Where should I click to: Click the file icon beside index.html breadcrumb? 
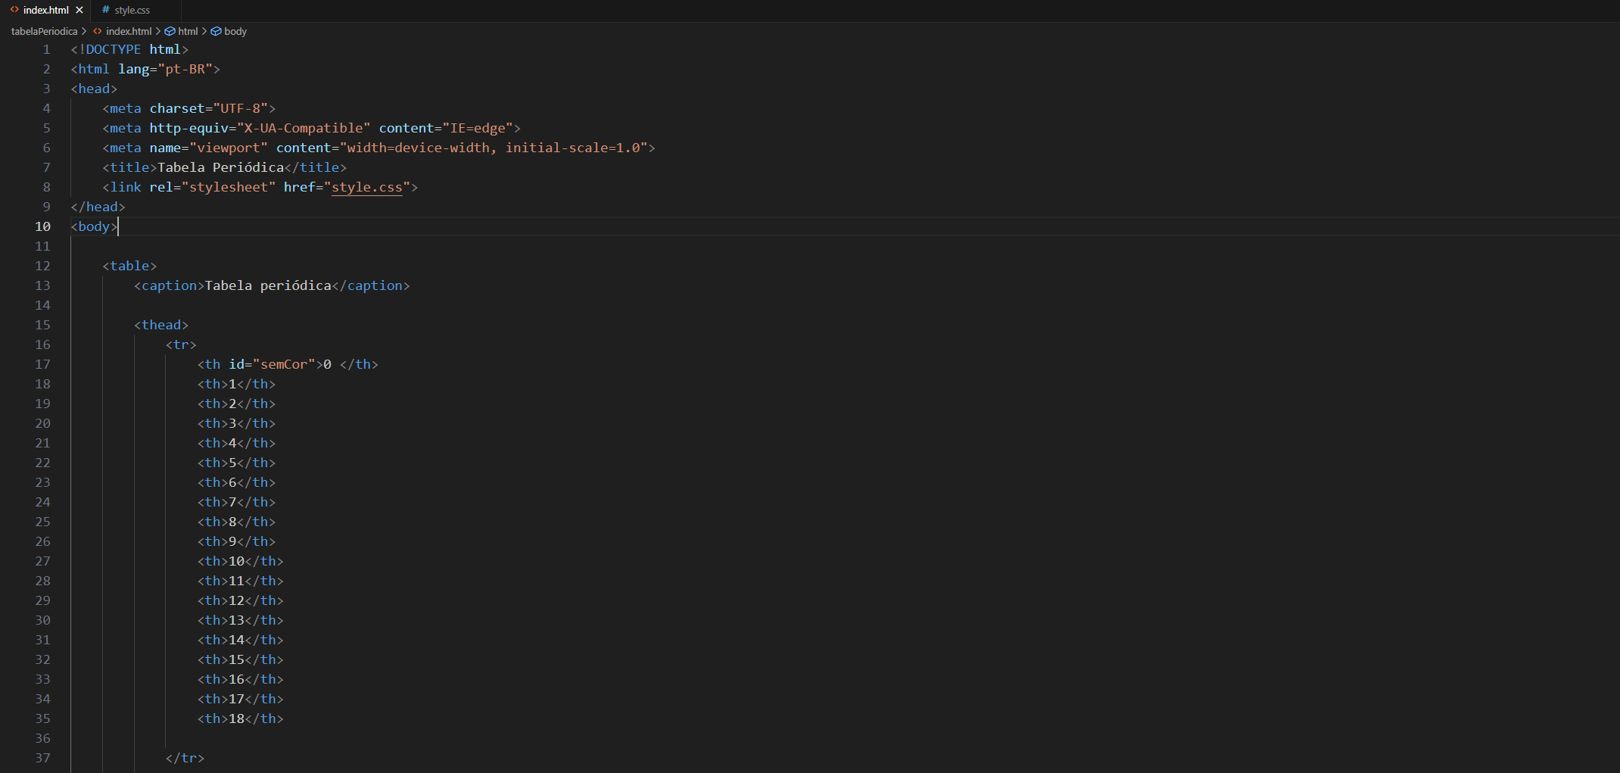coord(97,31)
